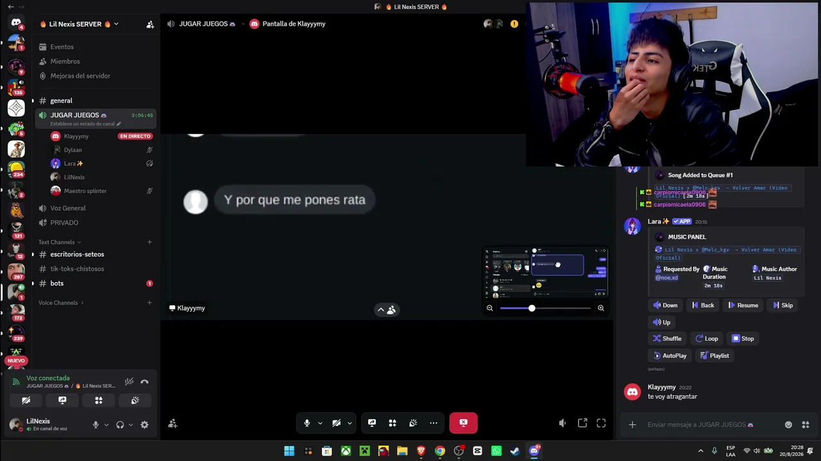
Task: Adjust stream volume speaker icon
Action: (x=563, y=423)
